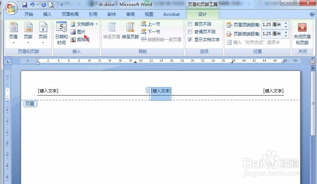
Task: Go to 转至页脚 footer
Action: click(130, 31)
